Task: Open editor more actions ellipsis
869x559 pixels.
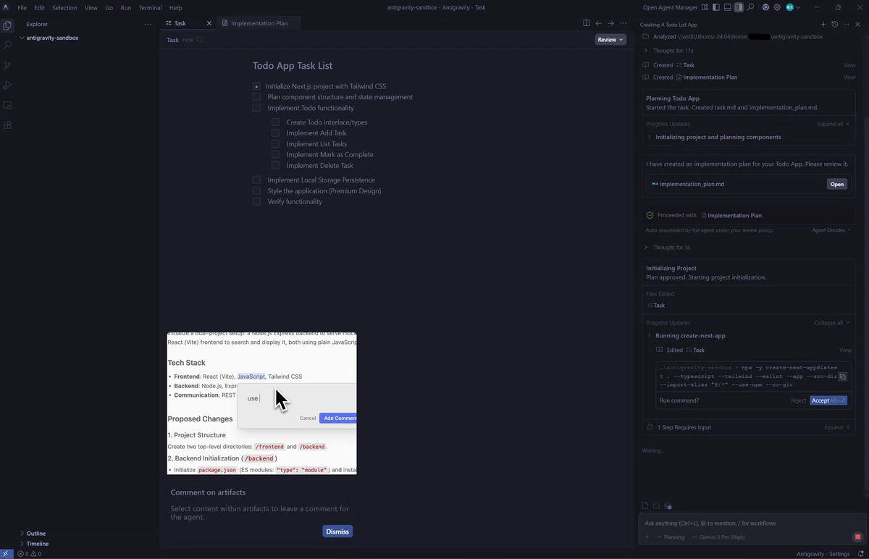Action: [x=623, y=23]
